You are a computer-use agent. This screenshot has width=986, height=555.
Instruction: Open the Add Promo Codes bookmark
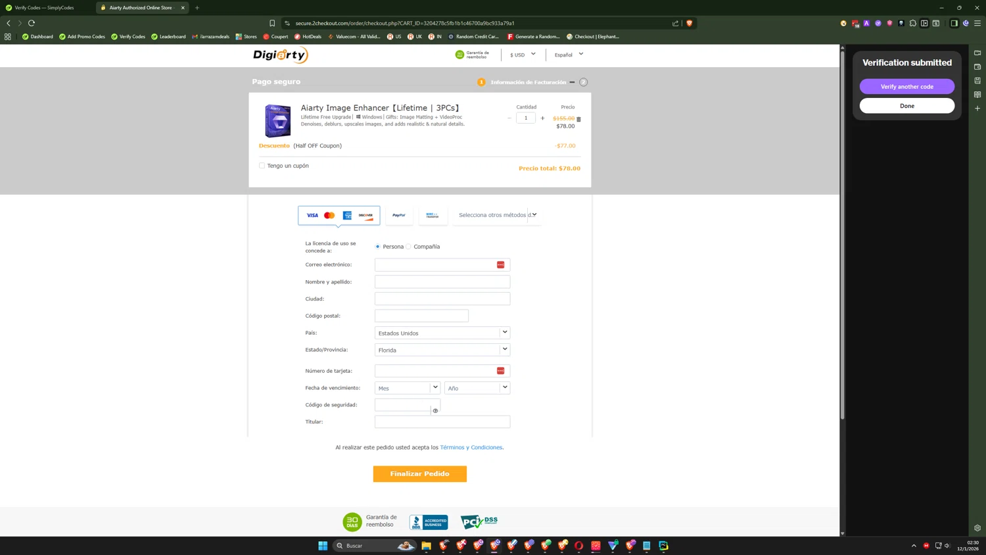[82, 37]
